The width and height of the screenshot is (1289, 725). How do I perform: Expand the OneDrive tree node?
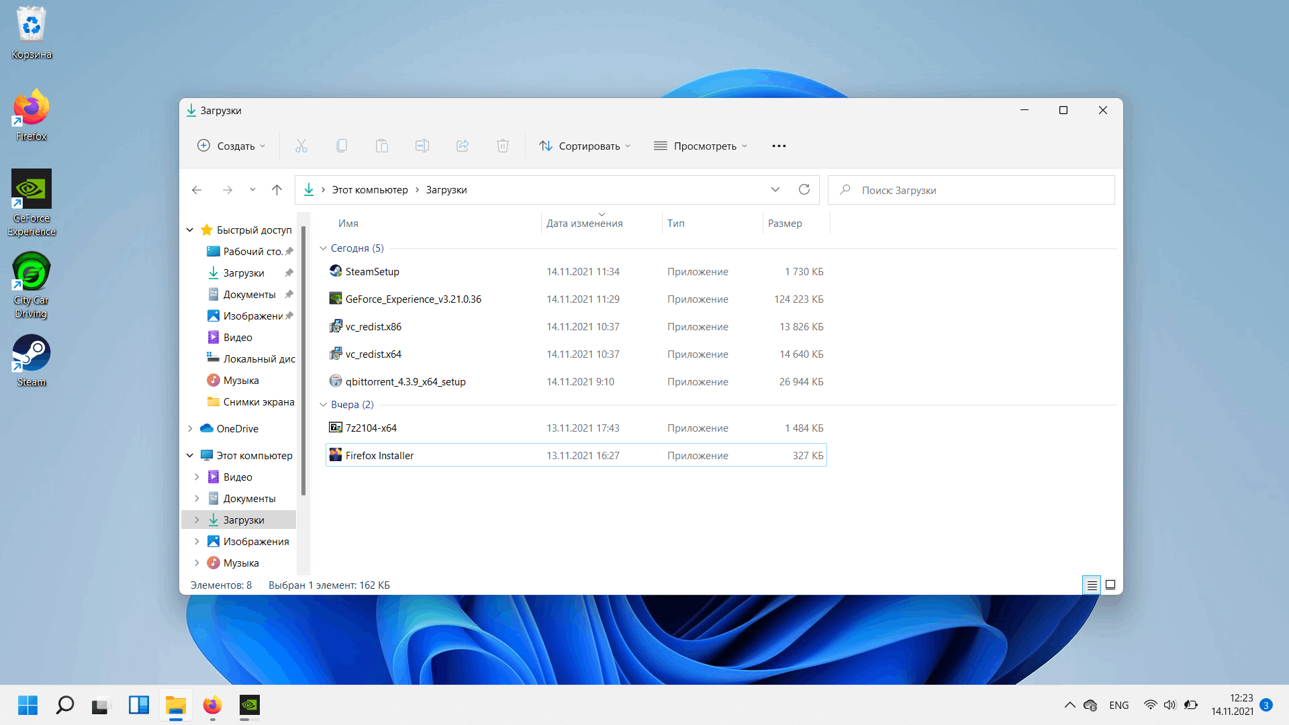(190, 429)
